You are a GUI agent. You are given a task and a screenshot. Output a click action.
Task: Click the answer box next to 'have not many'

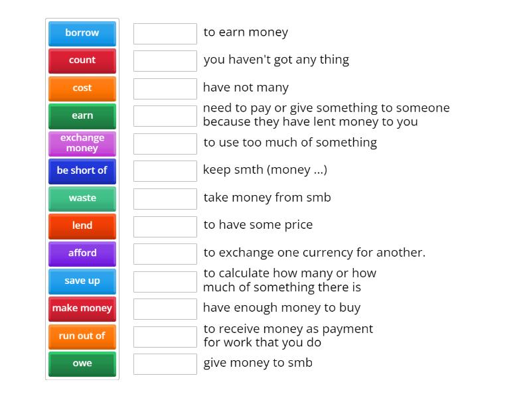pyautogui.click(x=165, y=87)
